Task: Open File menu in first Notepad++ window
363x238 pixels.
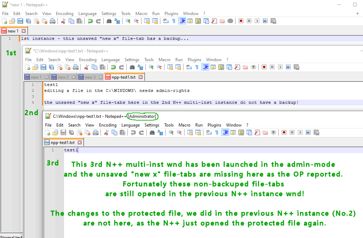Action: [x=5, y=14]
